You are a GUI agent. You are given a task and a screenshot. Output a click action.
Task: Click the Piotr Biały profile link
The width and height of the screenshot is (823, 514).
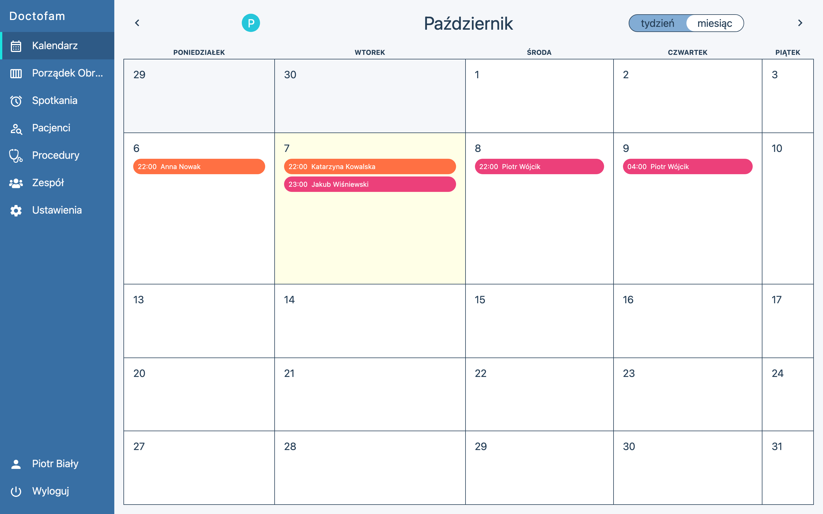(x=55, y=464)
